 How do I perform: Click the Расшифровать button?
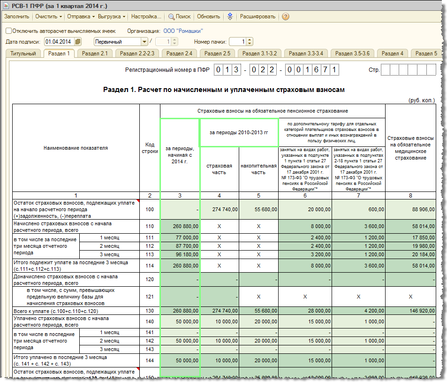[x=258, y=16]
